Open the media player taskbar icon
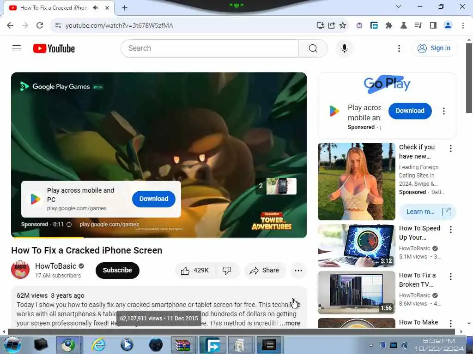This screenshot has width=473, height=354. click(127, 345)
